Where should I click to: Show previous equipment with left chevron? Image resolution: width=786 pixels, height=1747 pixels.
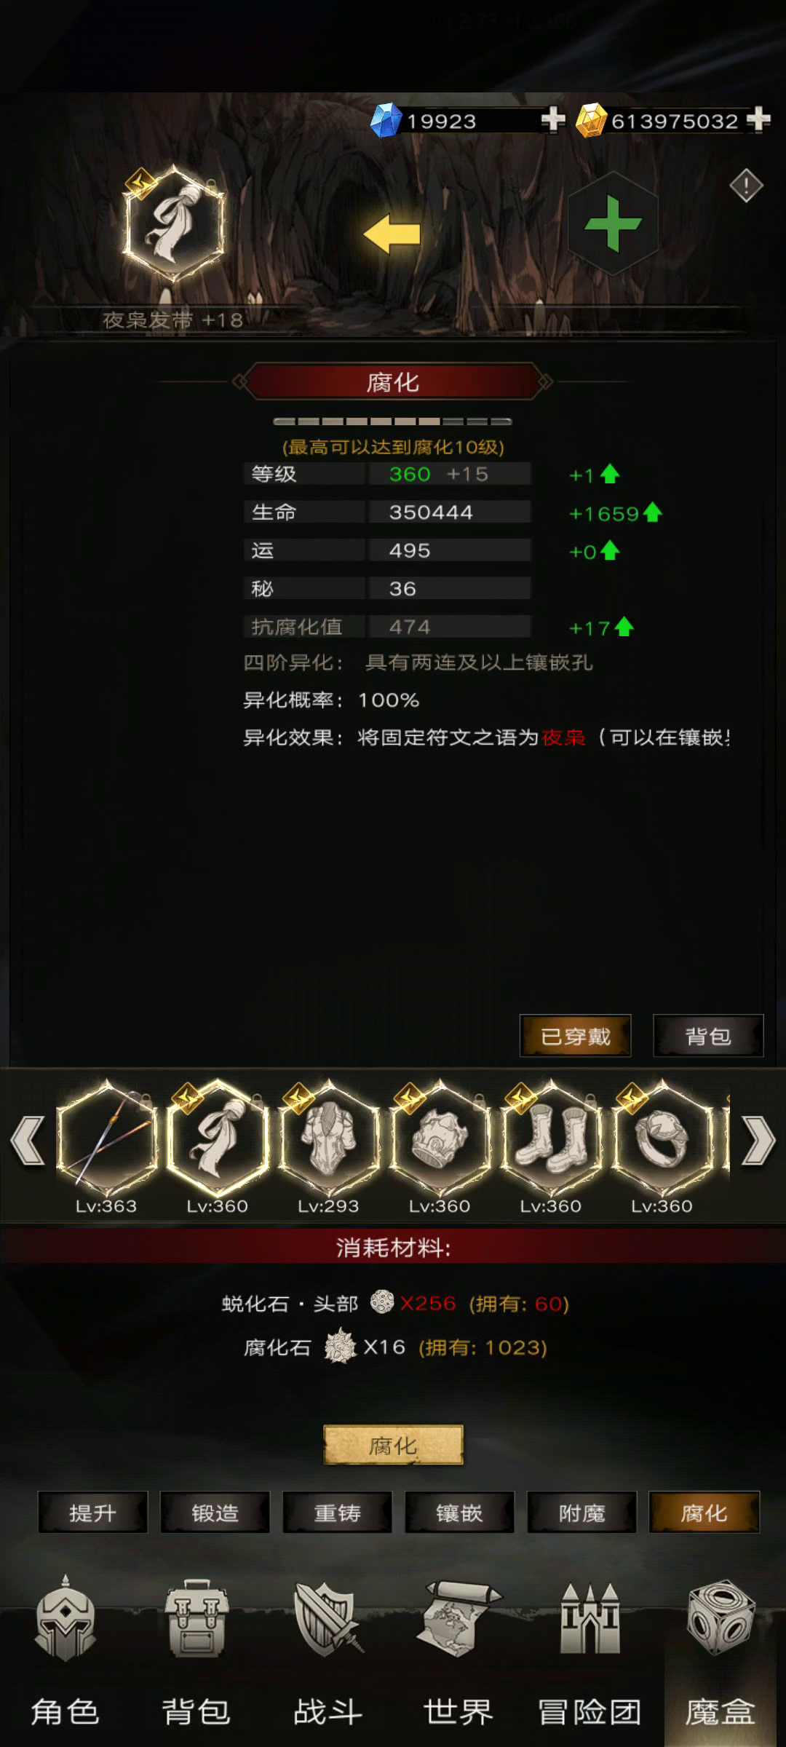point(28,1140)
